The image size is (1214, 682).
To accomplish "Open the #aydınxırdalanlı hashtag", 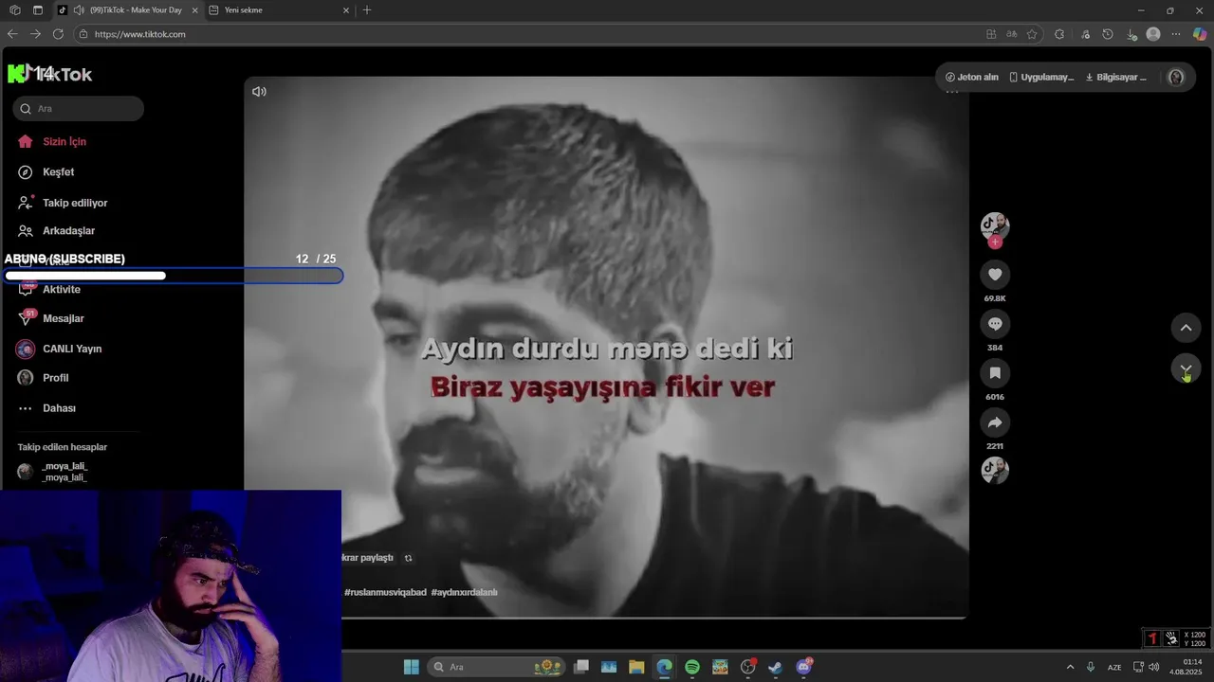I will coord(464,592).
